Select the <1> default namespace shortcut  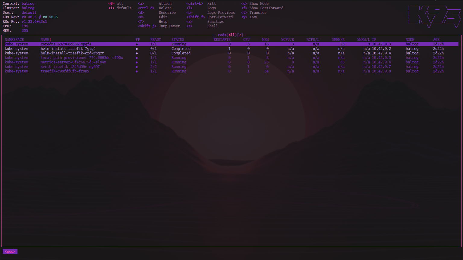pos(120,8)
